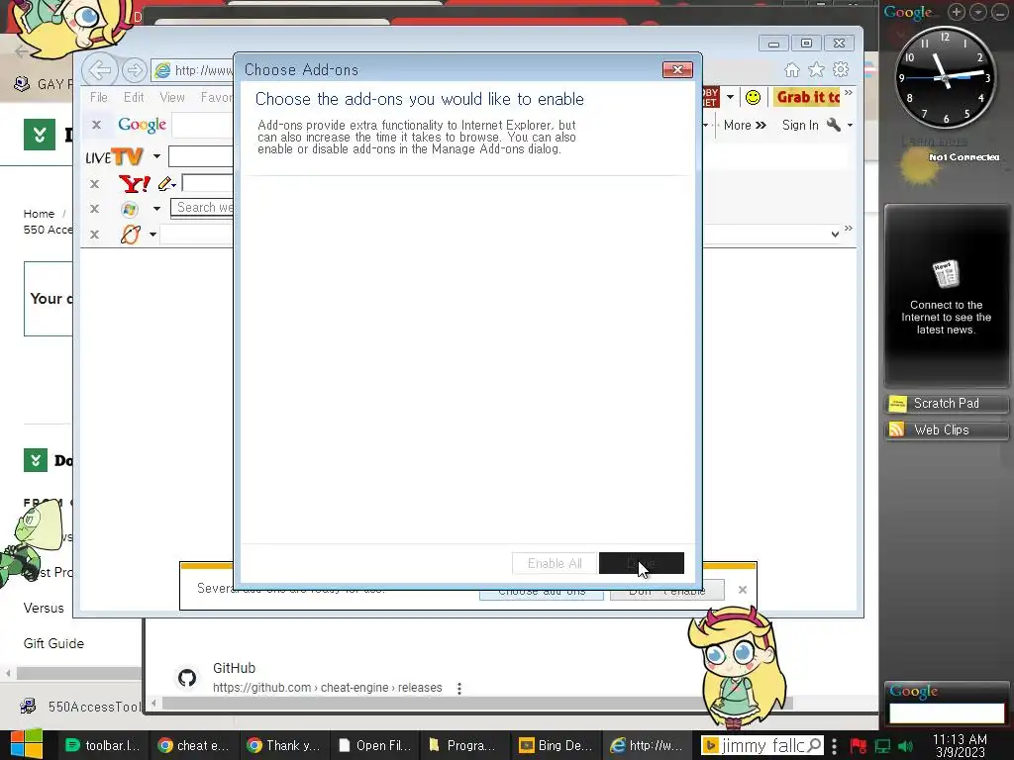The width and height of the screenshot is (1014, 760).
Task: Click the Versus link in the background page
Action: (x=44, y=609)
